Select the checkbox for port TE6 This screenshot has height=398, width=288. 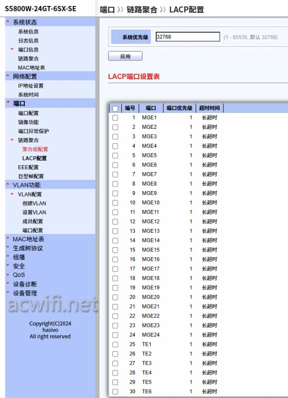(x=115, y=392)
